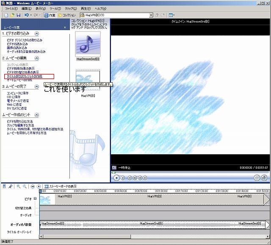
Task: Open the クリップを編集する方法 help link
Action: coord(20,125)
